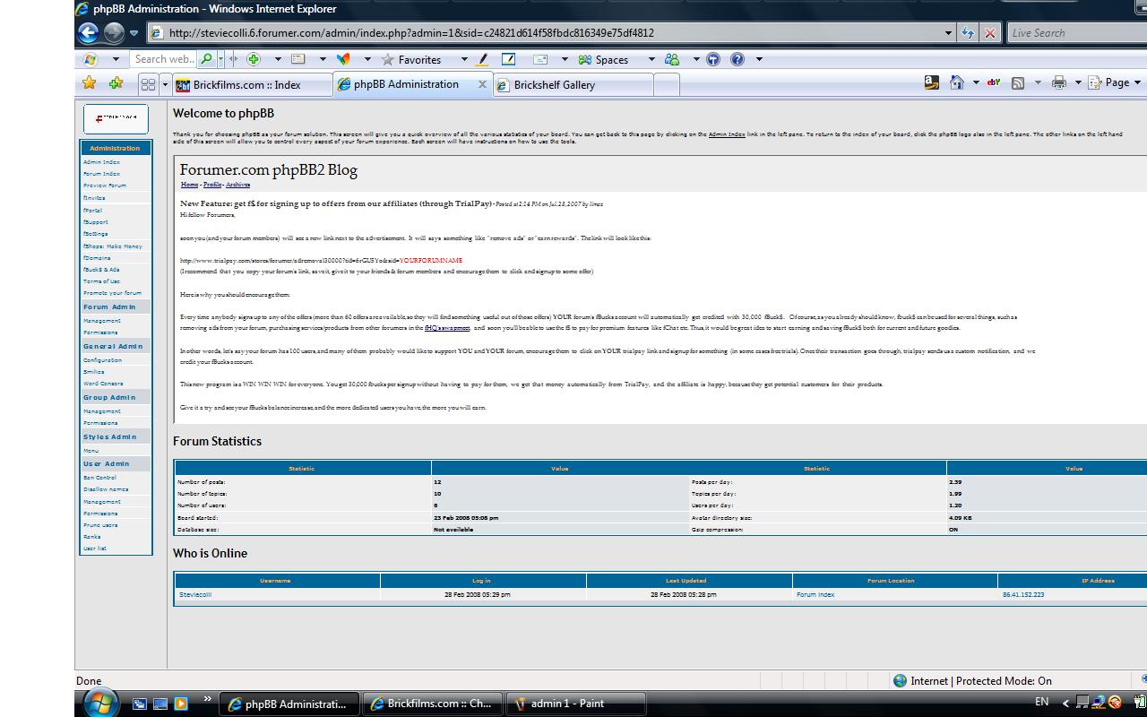The height and width of the screenshot is (717, 1147).
Task: Click the Windows Start orb
Action: tap(100, 704)
